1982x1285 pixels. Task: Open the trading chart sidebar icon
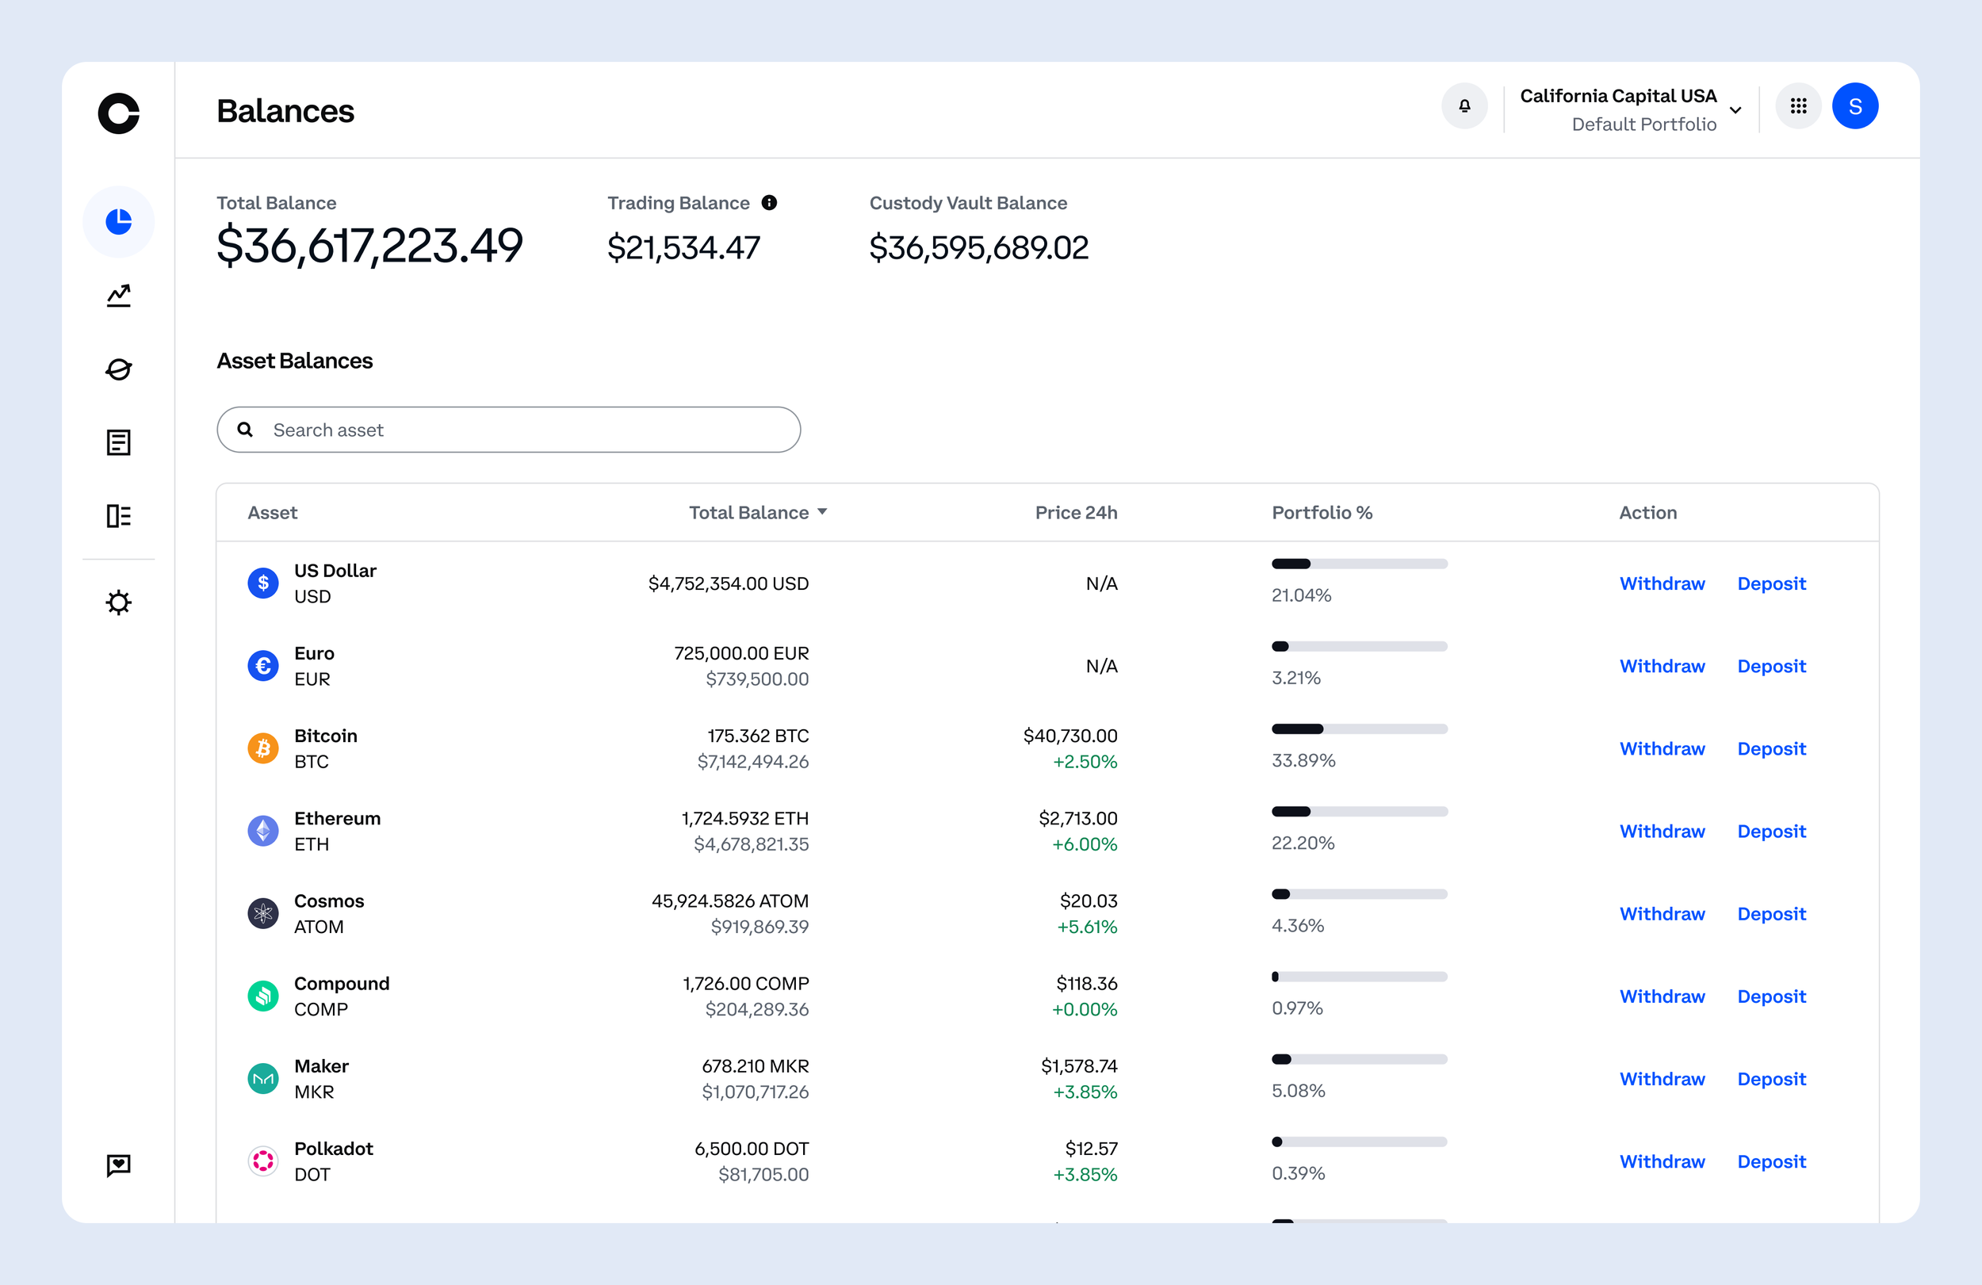118,296
